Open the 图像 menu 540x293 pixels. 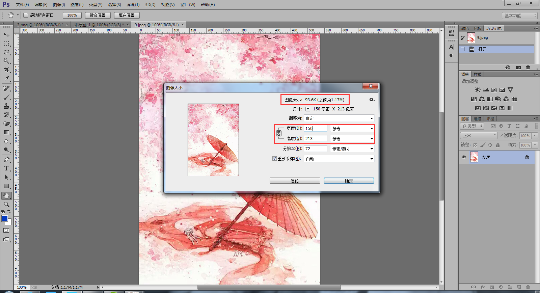tap(59, 4)
